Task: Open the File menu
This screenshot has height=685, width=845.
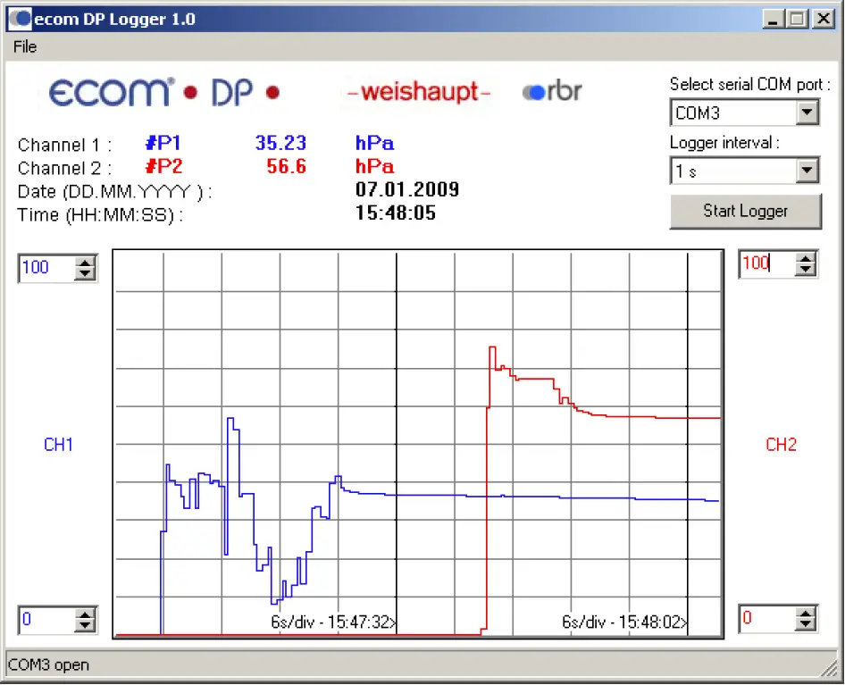Action: pyautogui.click(x=24, y=46)
